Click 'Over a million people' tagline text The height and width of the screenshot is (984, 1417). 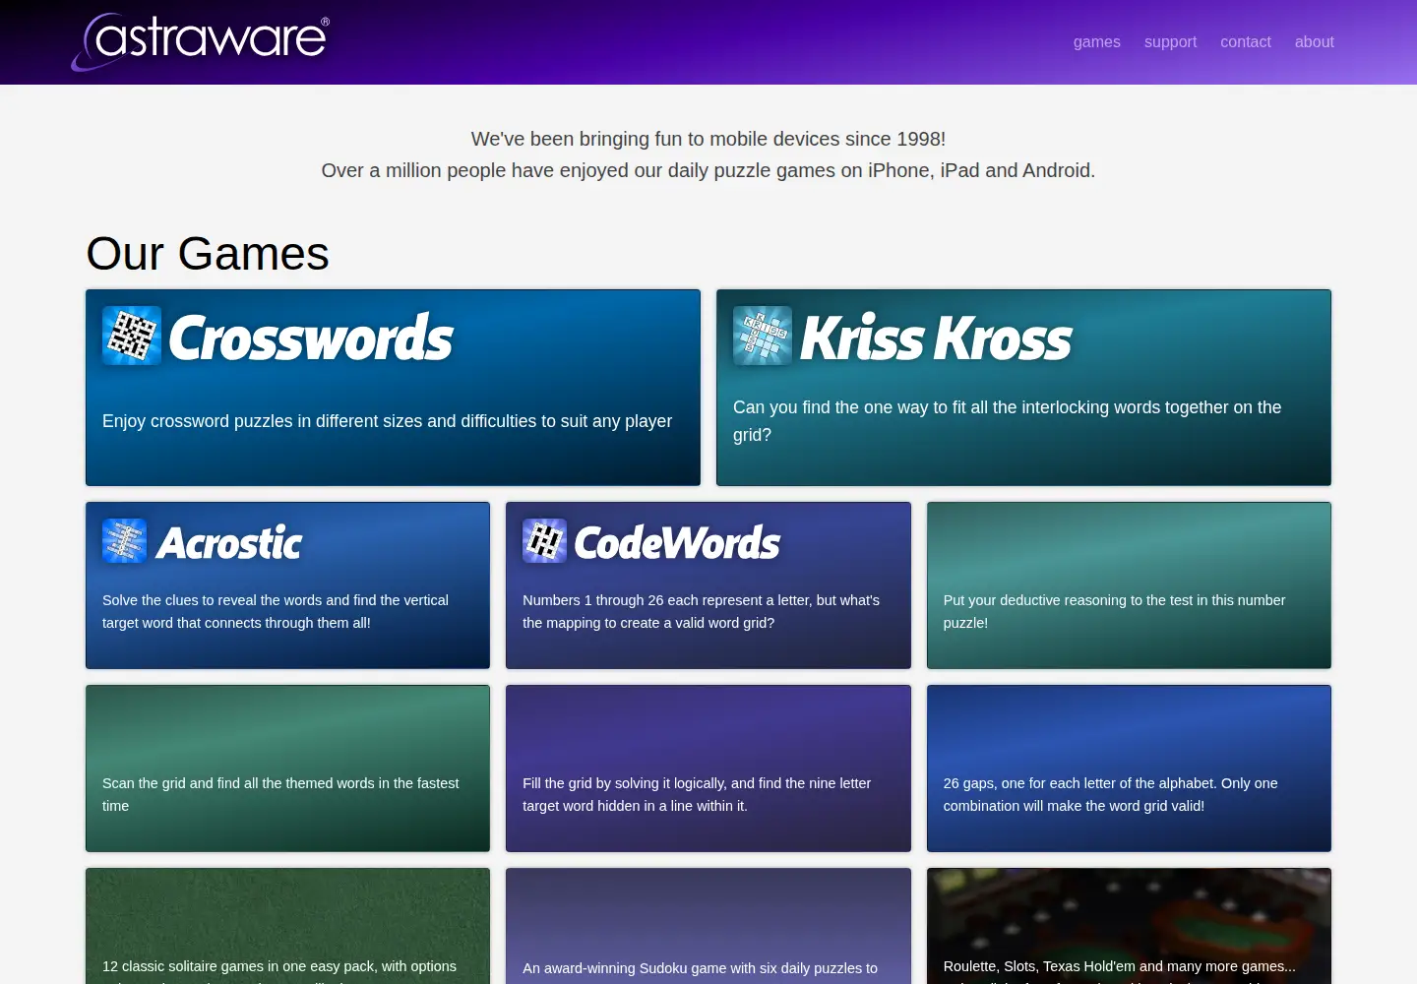[708, 170]
